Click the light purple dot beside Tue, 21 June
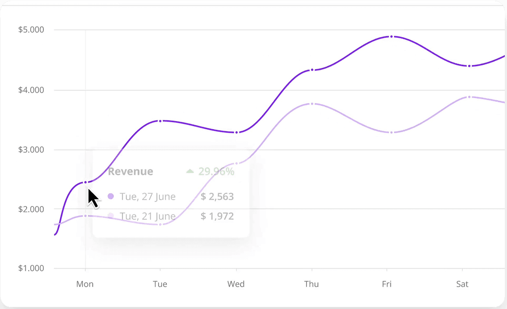This screenshot has width=507, height=309. click(x=111, y=216)
